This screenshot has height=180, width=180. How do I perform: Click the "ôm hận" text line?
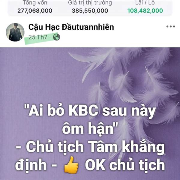coord(90,128)
